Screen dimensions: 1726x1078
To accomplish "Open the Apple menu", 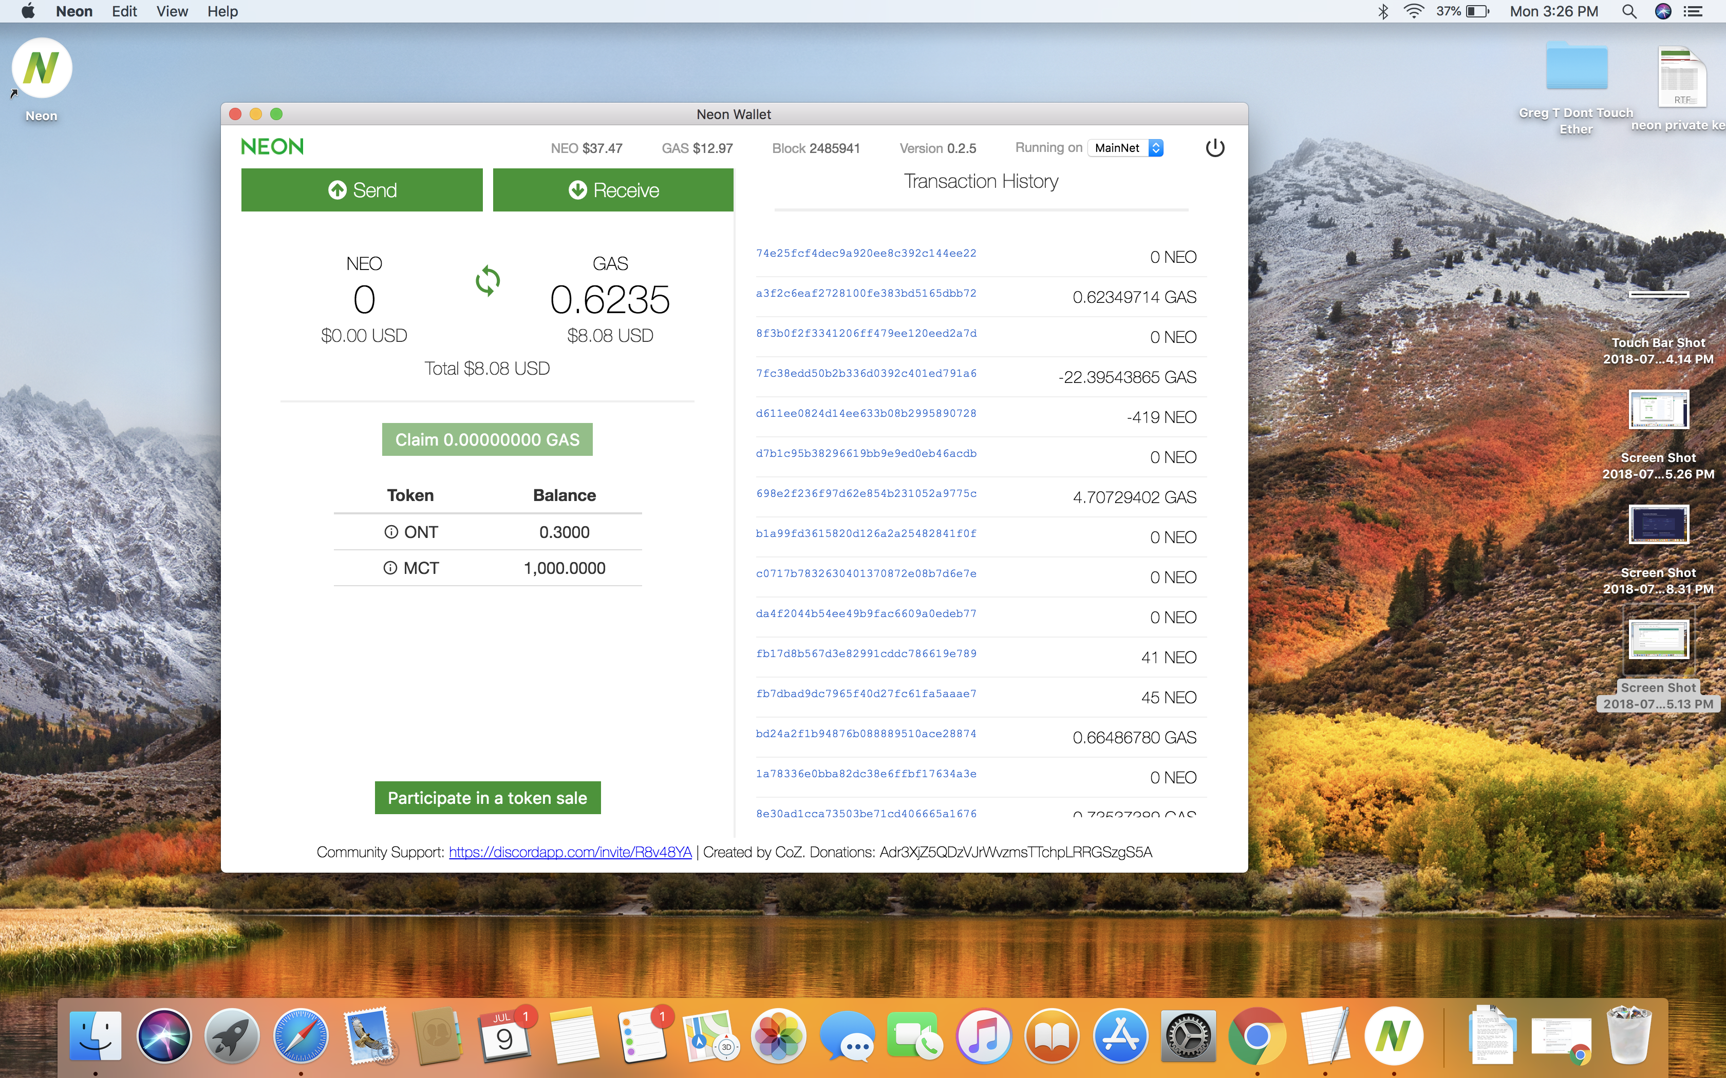I will coord(28,11).
